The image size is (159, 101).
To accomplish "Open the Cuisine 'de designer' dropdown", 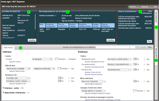I will click(42, 59).
